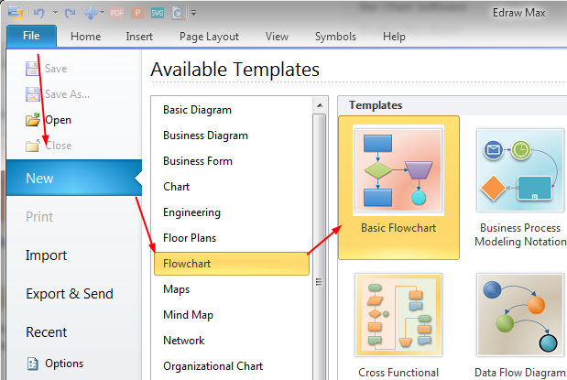The width and height of the screenshot is (567, 380).
Task: Select Export & Send in File menu
Action: (x=70, y=294)
